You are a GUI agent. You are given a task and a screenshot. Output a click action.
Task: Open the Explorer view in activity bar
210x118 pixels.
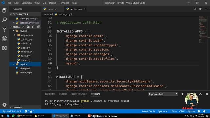(x=4, y=10)
